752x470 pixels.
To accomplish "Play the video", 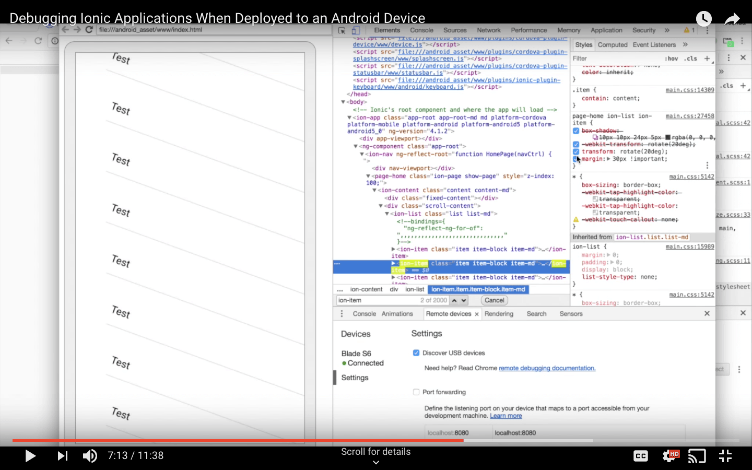I will 30,456.
